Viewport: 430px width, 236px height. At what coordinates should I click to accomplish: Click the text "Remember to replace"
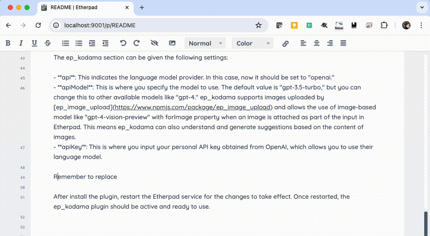[85, 177]
